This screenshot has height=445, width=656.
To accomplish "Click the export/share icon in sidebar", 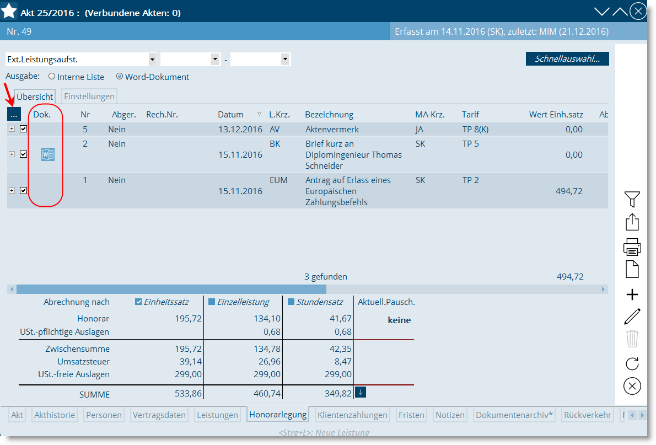I will pyautogui.click(x=632, y=222).
